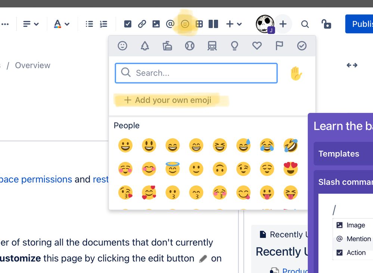Toggle the bulleted list
This screenshot has height=273, width=373.
(89, 23)
